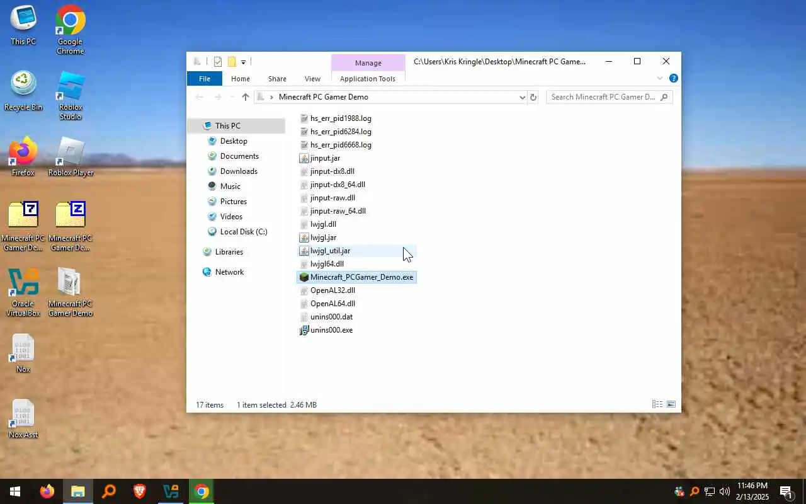Open Customize Quick Access Toolbar dropdown
The width and height of the screenshot is (806, 504).
point(243,62)
